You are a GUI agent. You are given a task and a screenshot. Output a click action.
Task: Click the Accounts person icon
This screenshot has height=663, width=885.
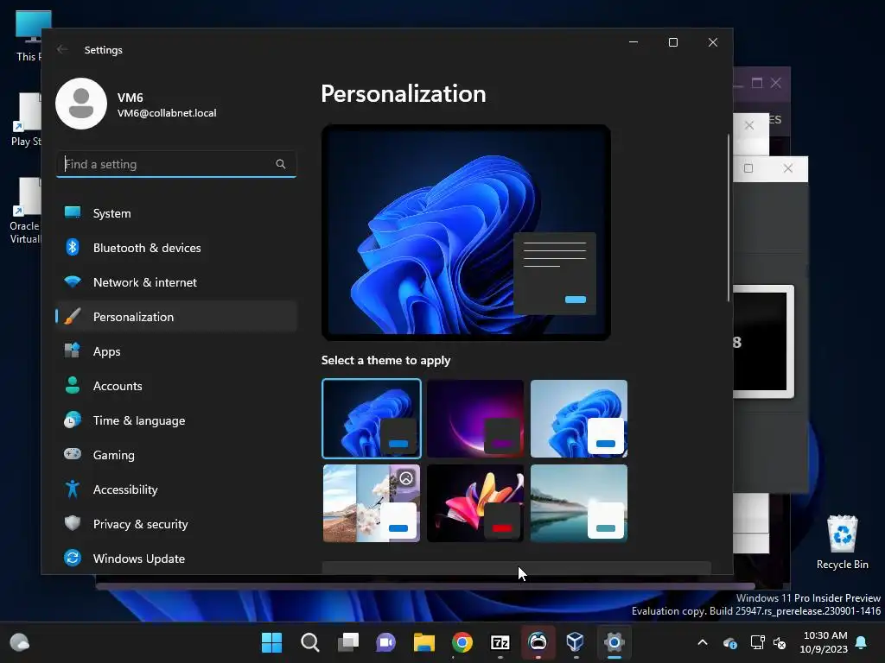[x=73, y=385]
